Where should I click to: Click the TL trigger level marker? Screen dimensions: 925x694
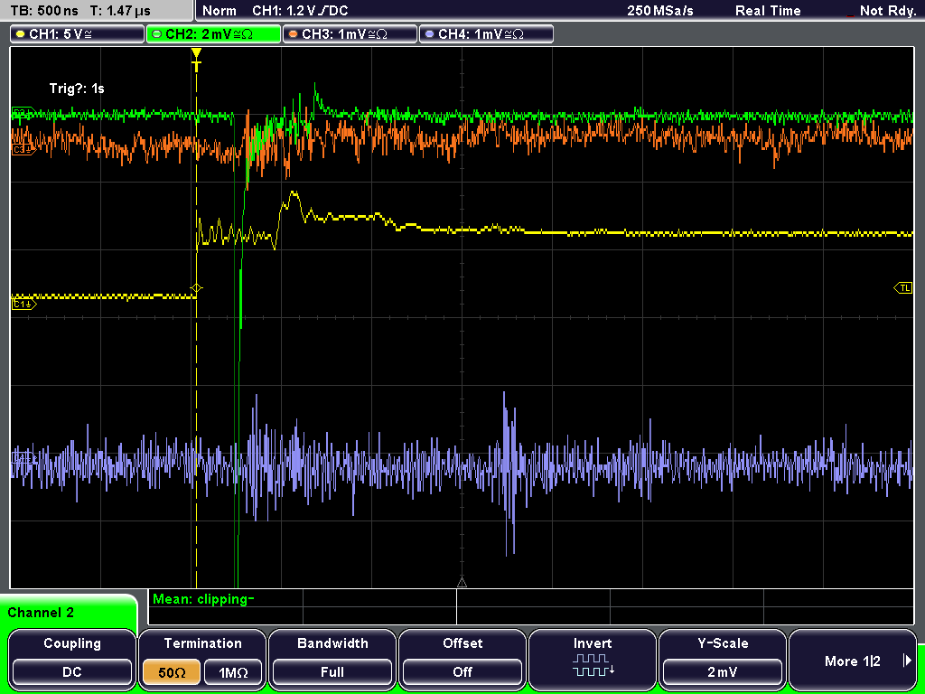(903, 288)
